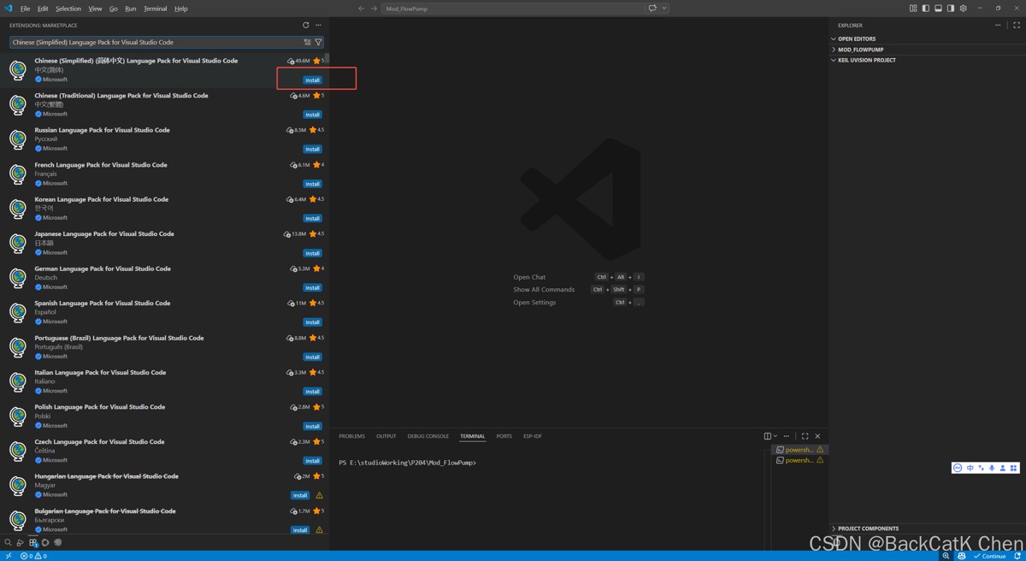Viewport: 1026px width, 561px height.
Task: Open the Terminal menu
Action: [x=155, y=9]
